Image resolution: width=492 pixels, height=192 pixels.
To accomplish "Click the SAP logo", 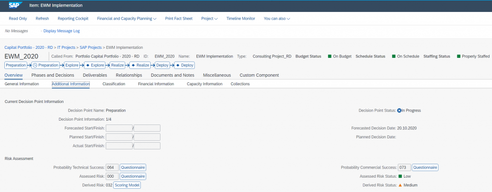I will 15,5.
